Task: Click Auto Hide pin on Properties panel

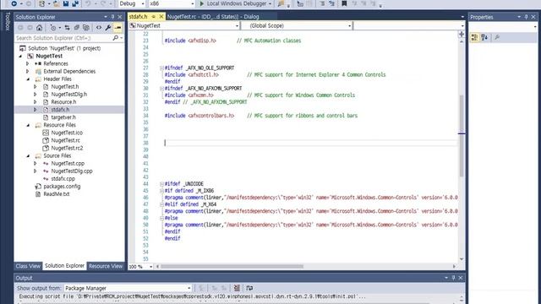Action: point(526,17)
